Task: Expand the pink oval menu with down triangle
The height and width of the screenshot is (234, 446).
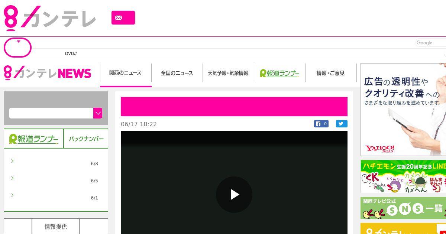Action: pyautogui.click(x=17, y=48)
